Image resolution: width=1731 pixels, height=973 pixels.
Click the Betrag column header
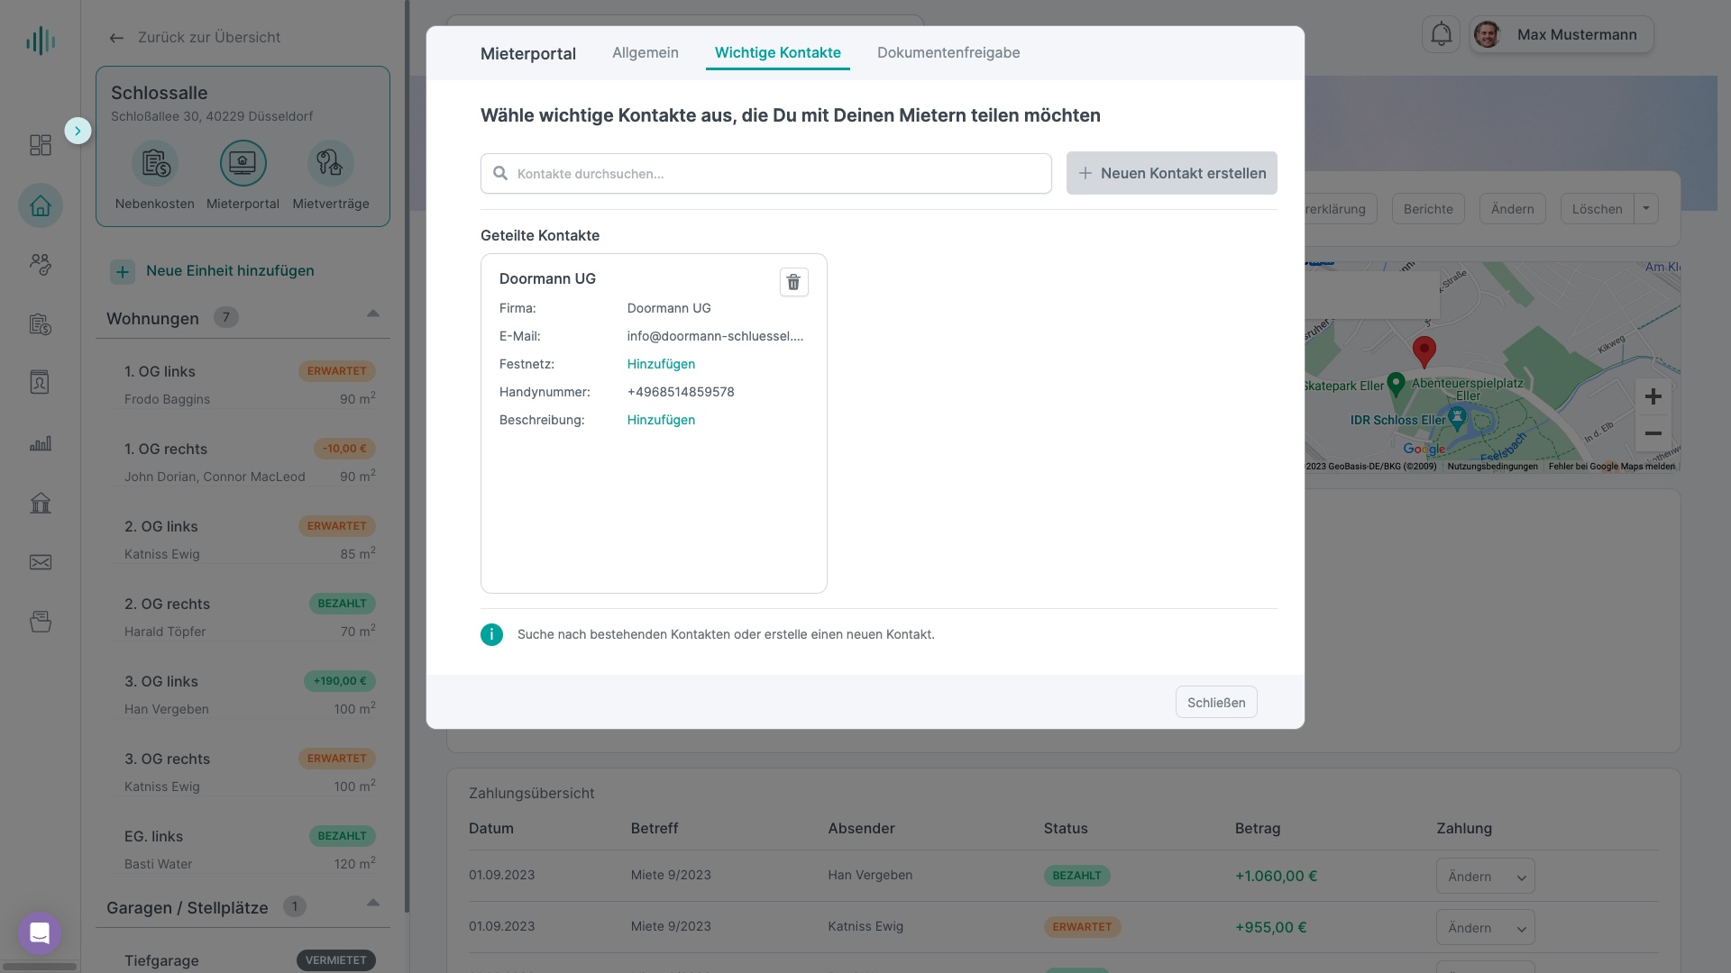click(1257, 828)
